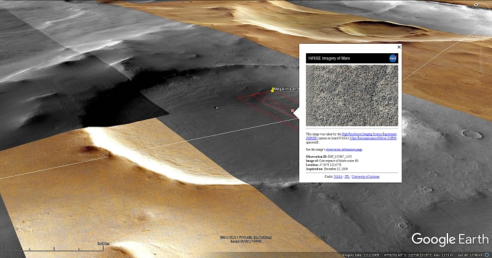Image resolution: width=492 pixels, height=258 pixels.
Task: Select the Acquired on date in balloon
Action: pos(327,169)
